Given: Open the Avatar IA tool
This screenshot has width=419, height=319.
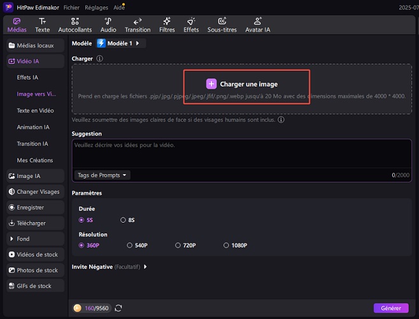Looking at the screenshot, I should [x=257, y=25].
